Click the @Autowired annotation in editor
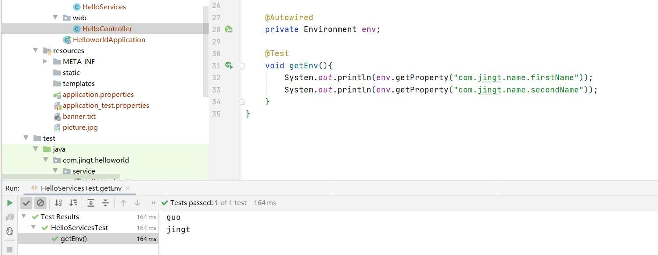 coord(289,18)
